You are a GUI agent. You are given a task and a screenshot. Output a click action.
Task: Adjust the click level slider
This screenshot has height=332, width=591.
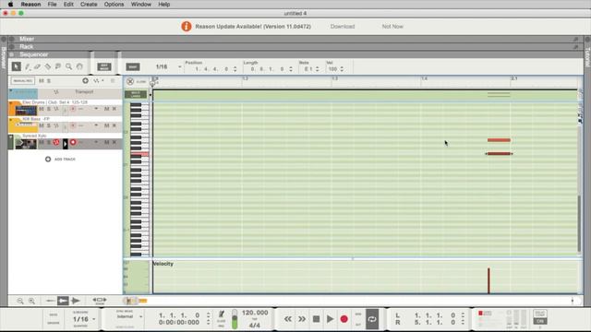(235, 319)
